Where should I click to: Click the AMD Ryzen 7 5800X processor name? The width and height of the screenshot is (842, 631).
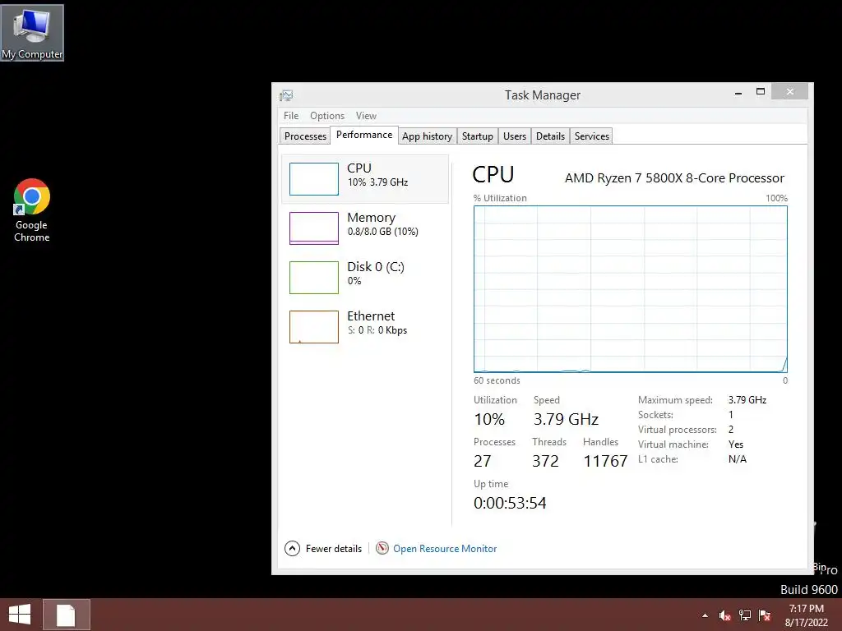(x=674, y=178)
